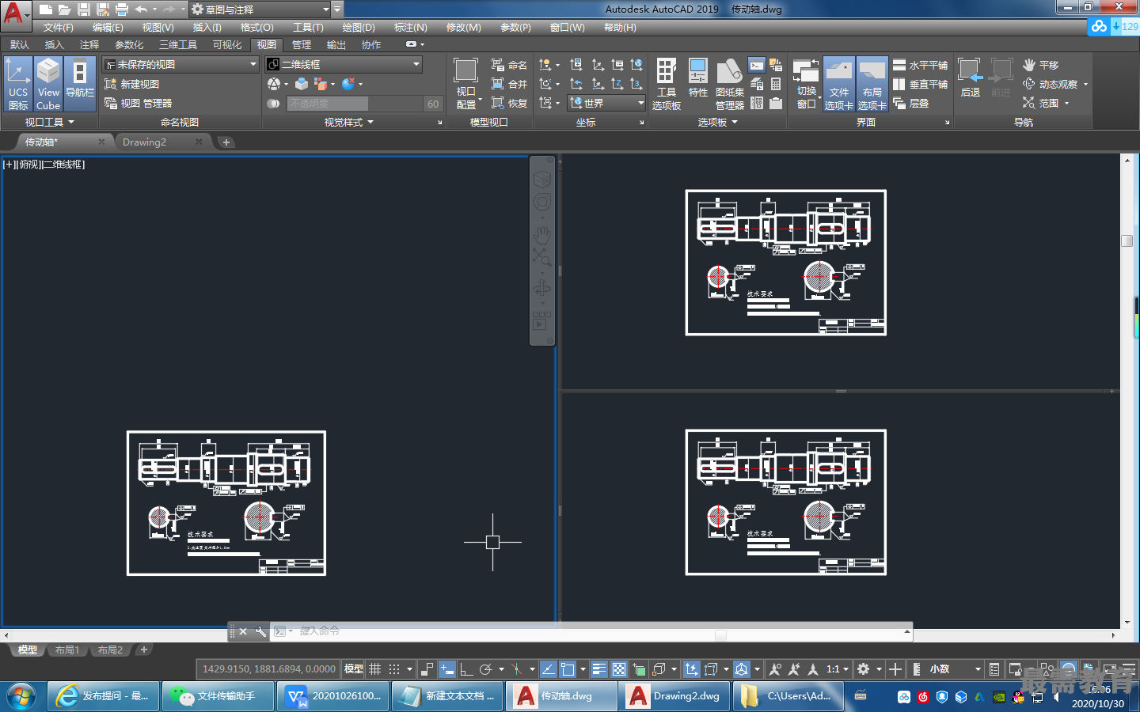Click Tile Vertically (垂直平铺)

point(920,84)
